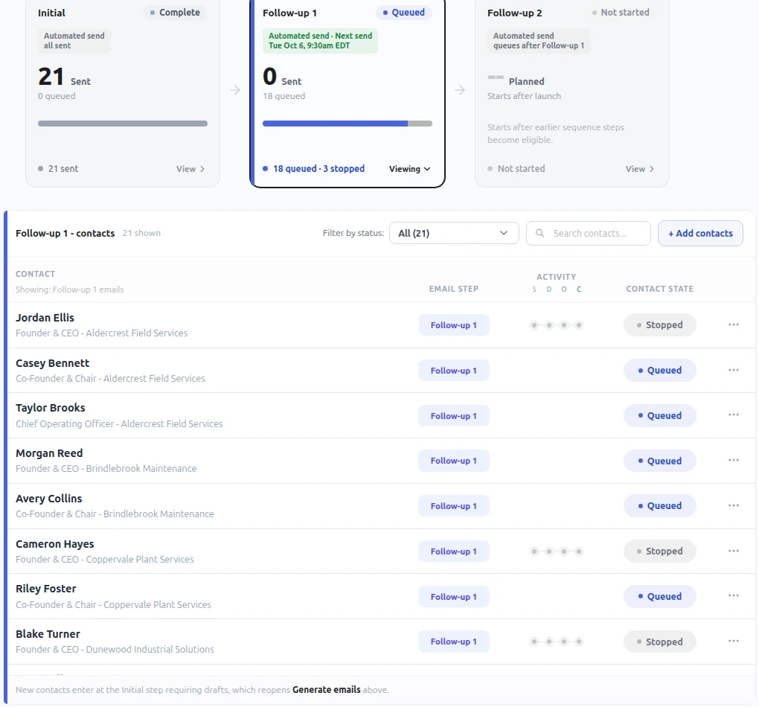
Task: Click Generate emails link in footer
Action: click(326, 690)
